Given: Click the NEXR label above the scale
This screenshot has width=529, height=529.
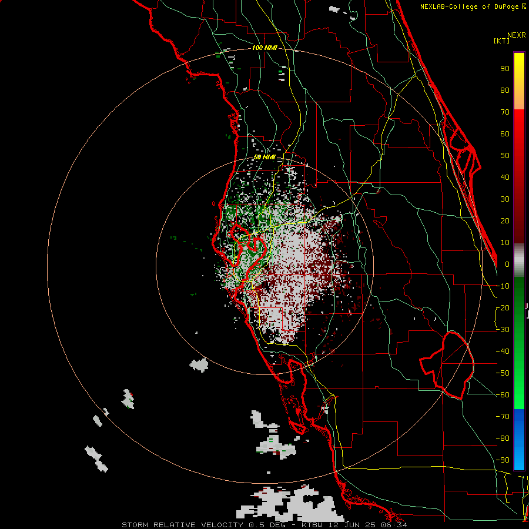Looking at the screenshot, I should (x=516, y=35).
